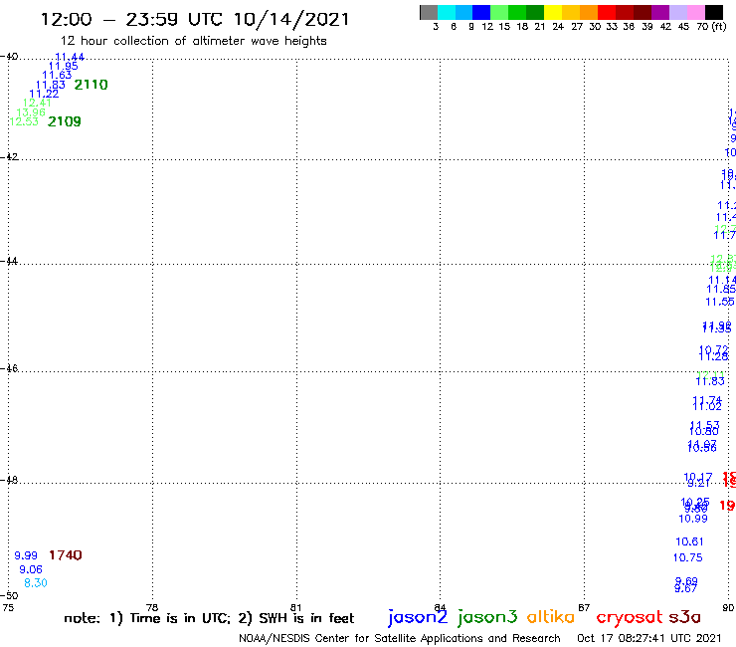Viewport: 736px width, 647px height.
Task: Select the pure blue legend swatch above 12
Action: tap(481, 12)
